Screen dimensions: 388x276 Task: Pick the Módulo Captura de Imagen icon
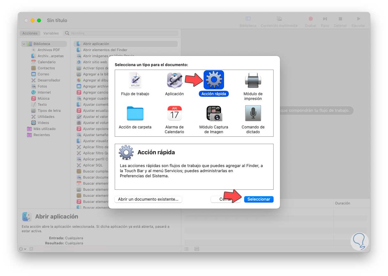(214, 113)
